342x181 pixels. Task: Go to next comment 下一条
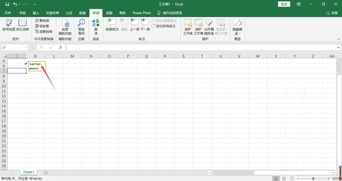tap(145, 25)
